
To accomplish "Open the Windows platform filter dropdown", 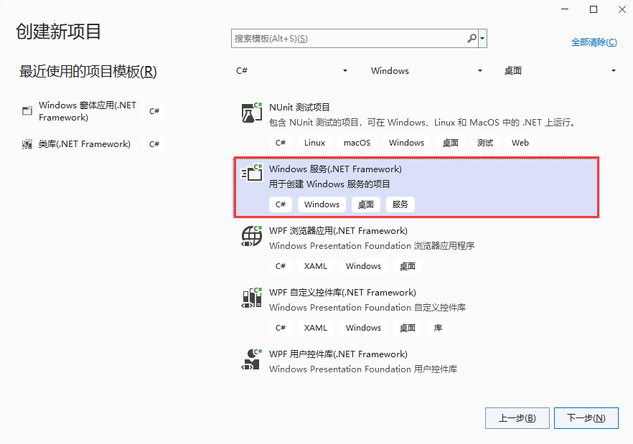I will click(x=426, y=71).
